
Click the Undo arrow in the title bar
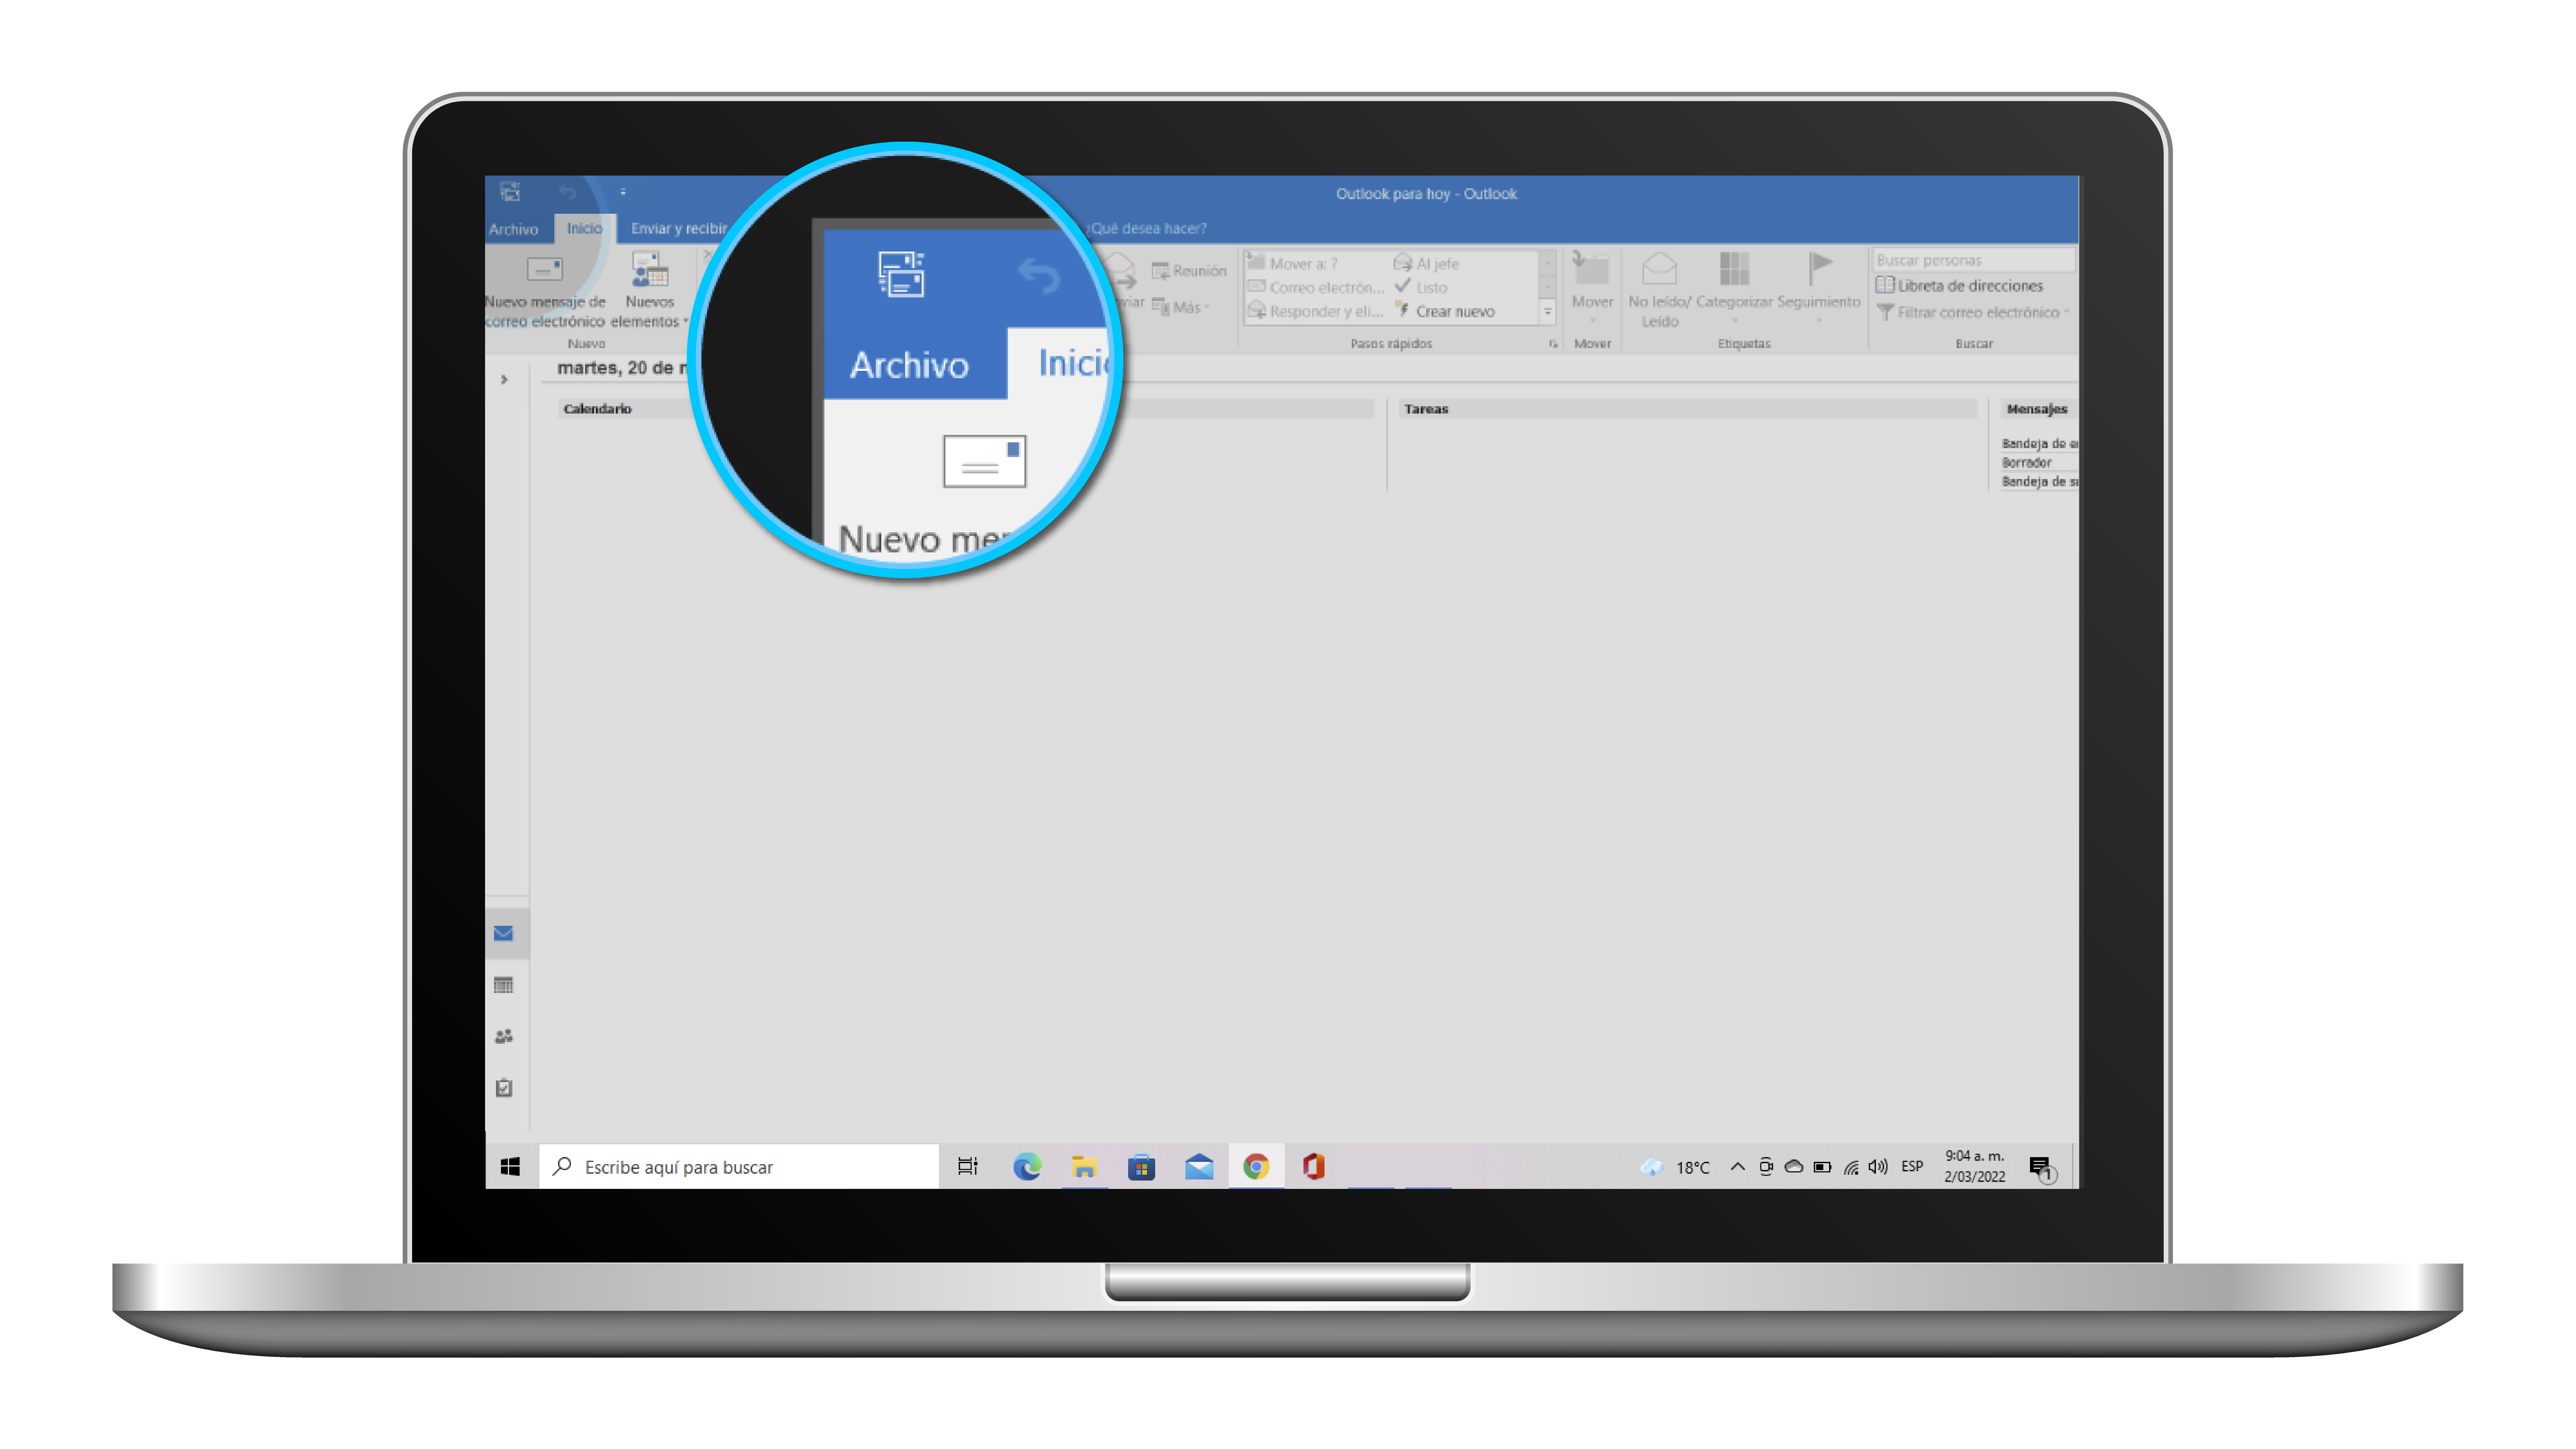point(567,192)
